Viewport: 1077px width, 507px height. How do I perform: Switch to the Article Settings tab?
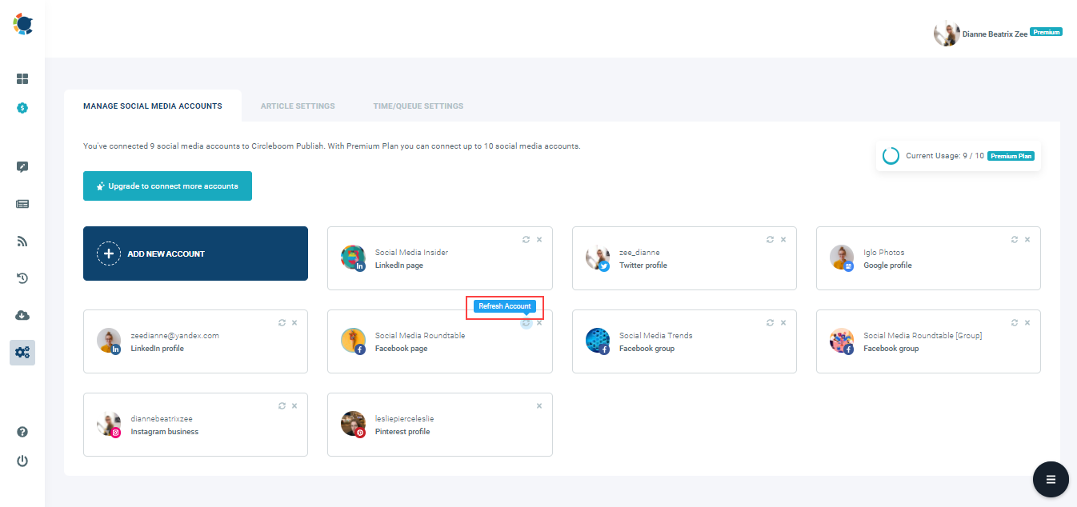[297, 106]
